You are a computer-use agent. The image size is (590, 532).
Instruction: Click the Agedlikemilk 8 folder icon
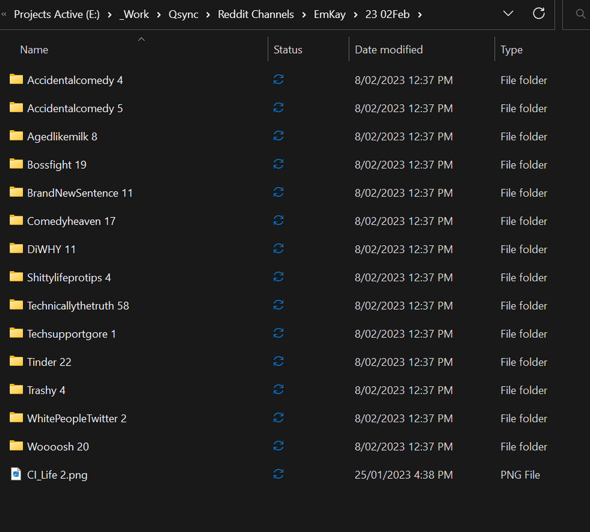(16, 136)
